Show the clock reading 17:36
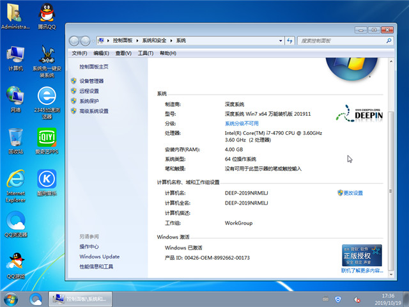The height and width of the screenshot is (307, 409). 388,295
